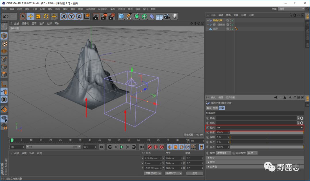
Task: Toggle Spline Wrap green enable checkmark
Action: [232, 21]
